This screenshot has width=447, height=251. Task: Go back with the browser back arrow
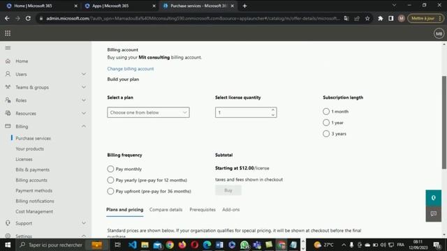pos(7,19)
